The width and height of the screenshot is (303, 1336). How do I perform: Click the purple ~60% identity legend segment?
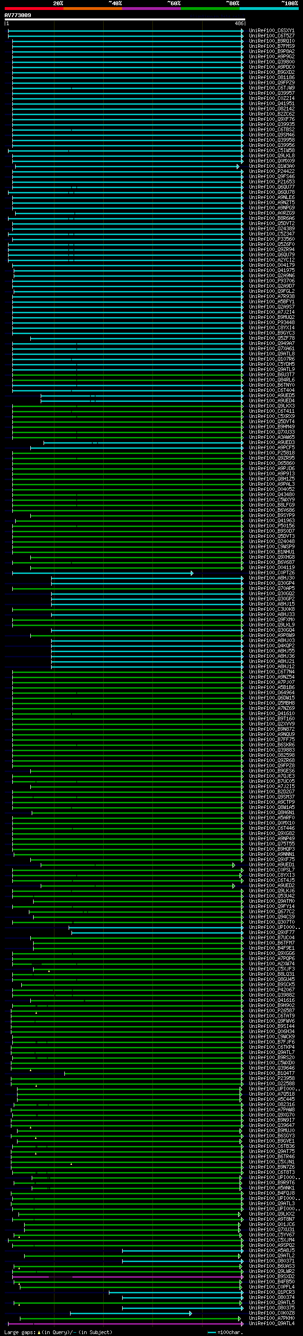pos(152,9)
